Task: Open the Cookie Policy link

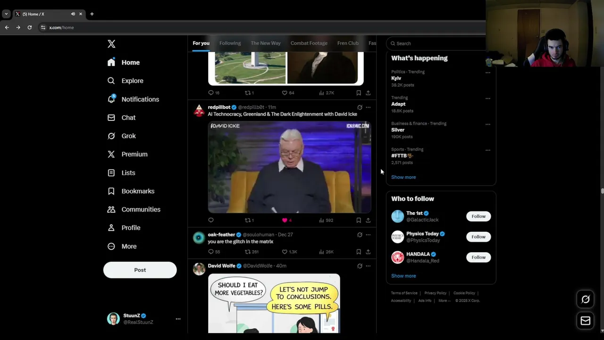Action: 464,293
